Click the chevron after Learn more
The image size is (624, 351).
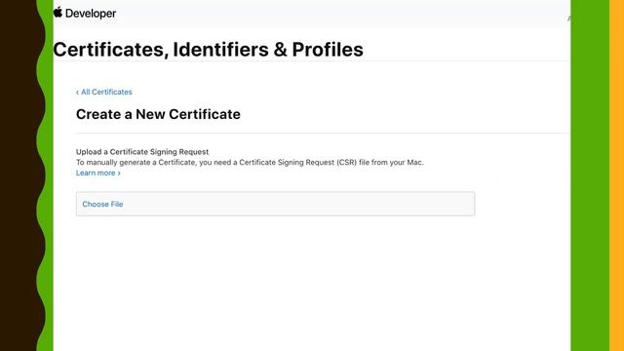[x=119, y=174]
